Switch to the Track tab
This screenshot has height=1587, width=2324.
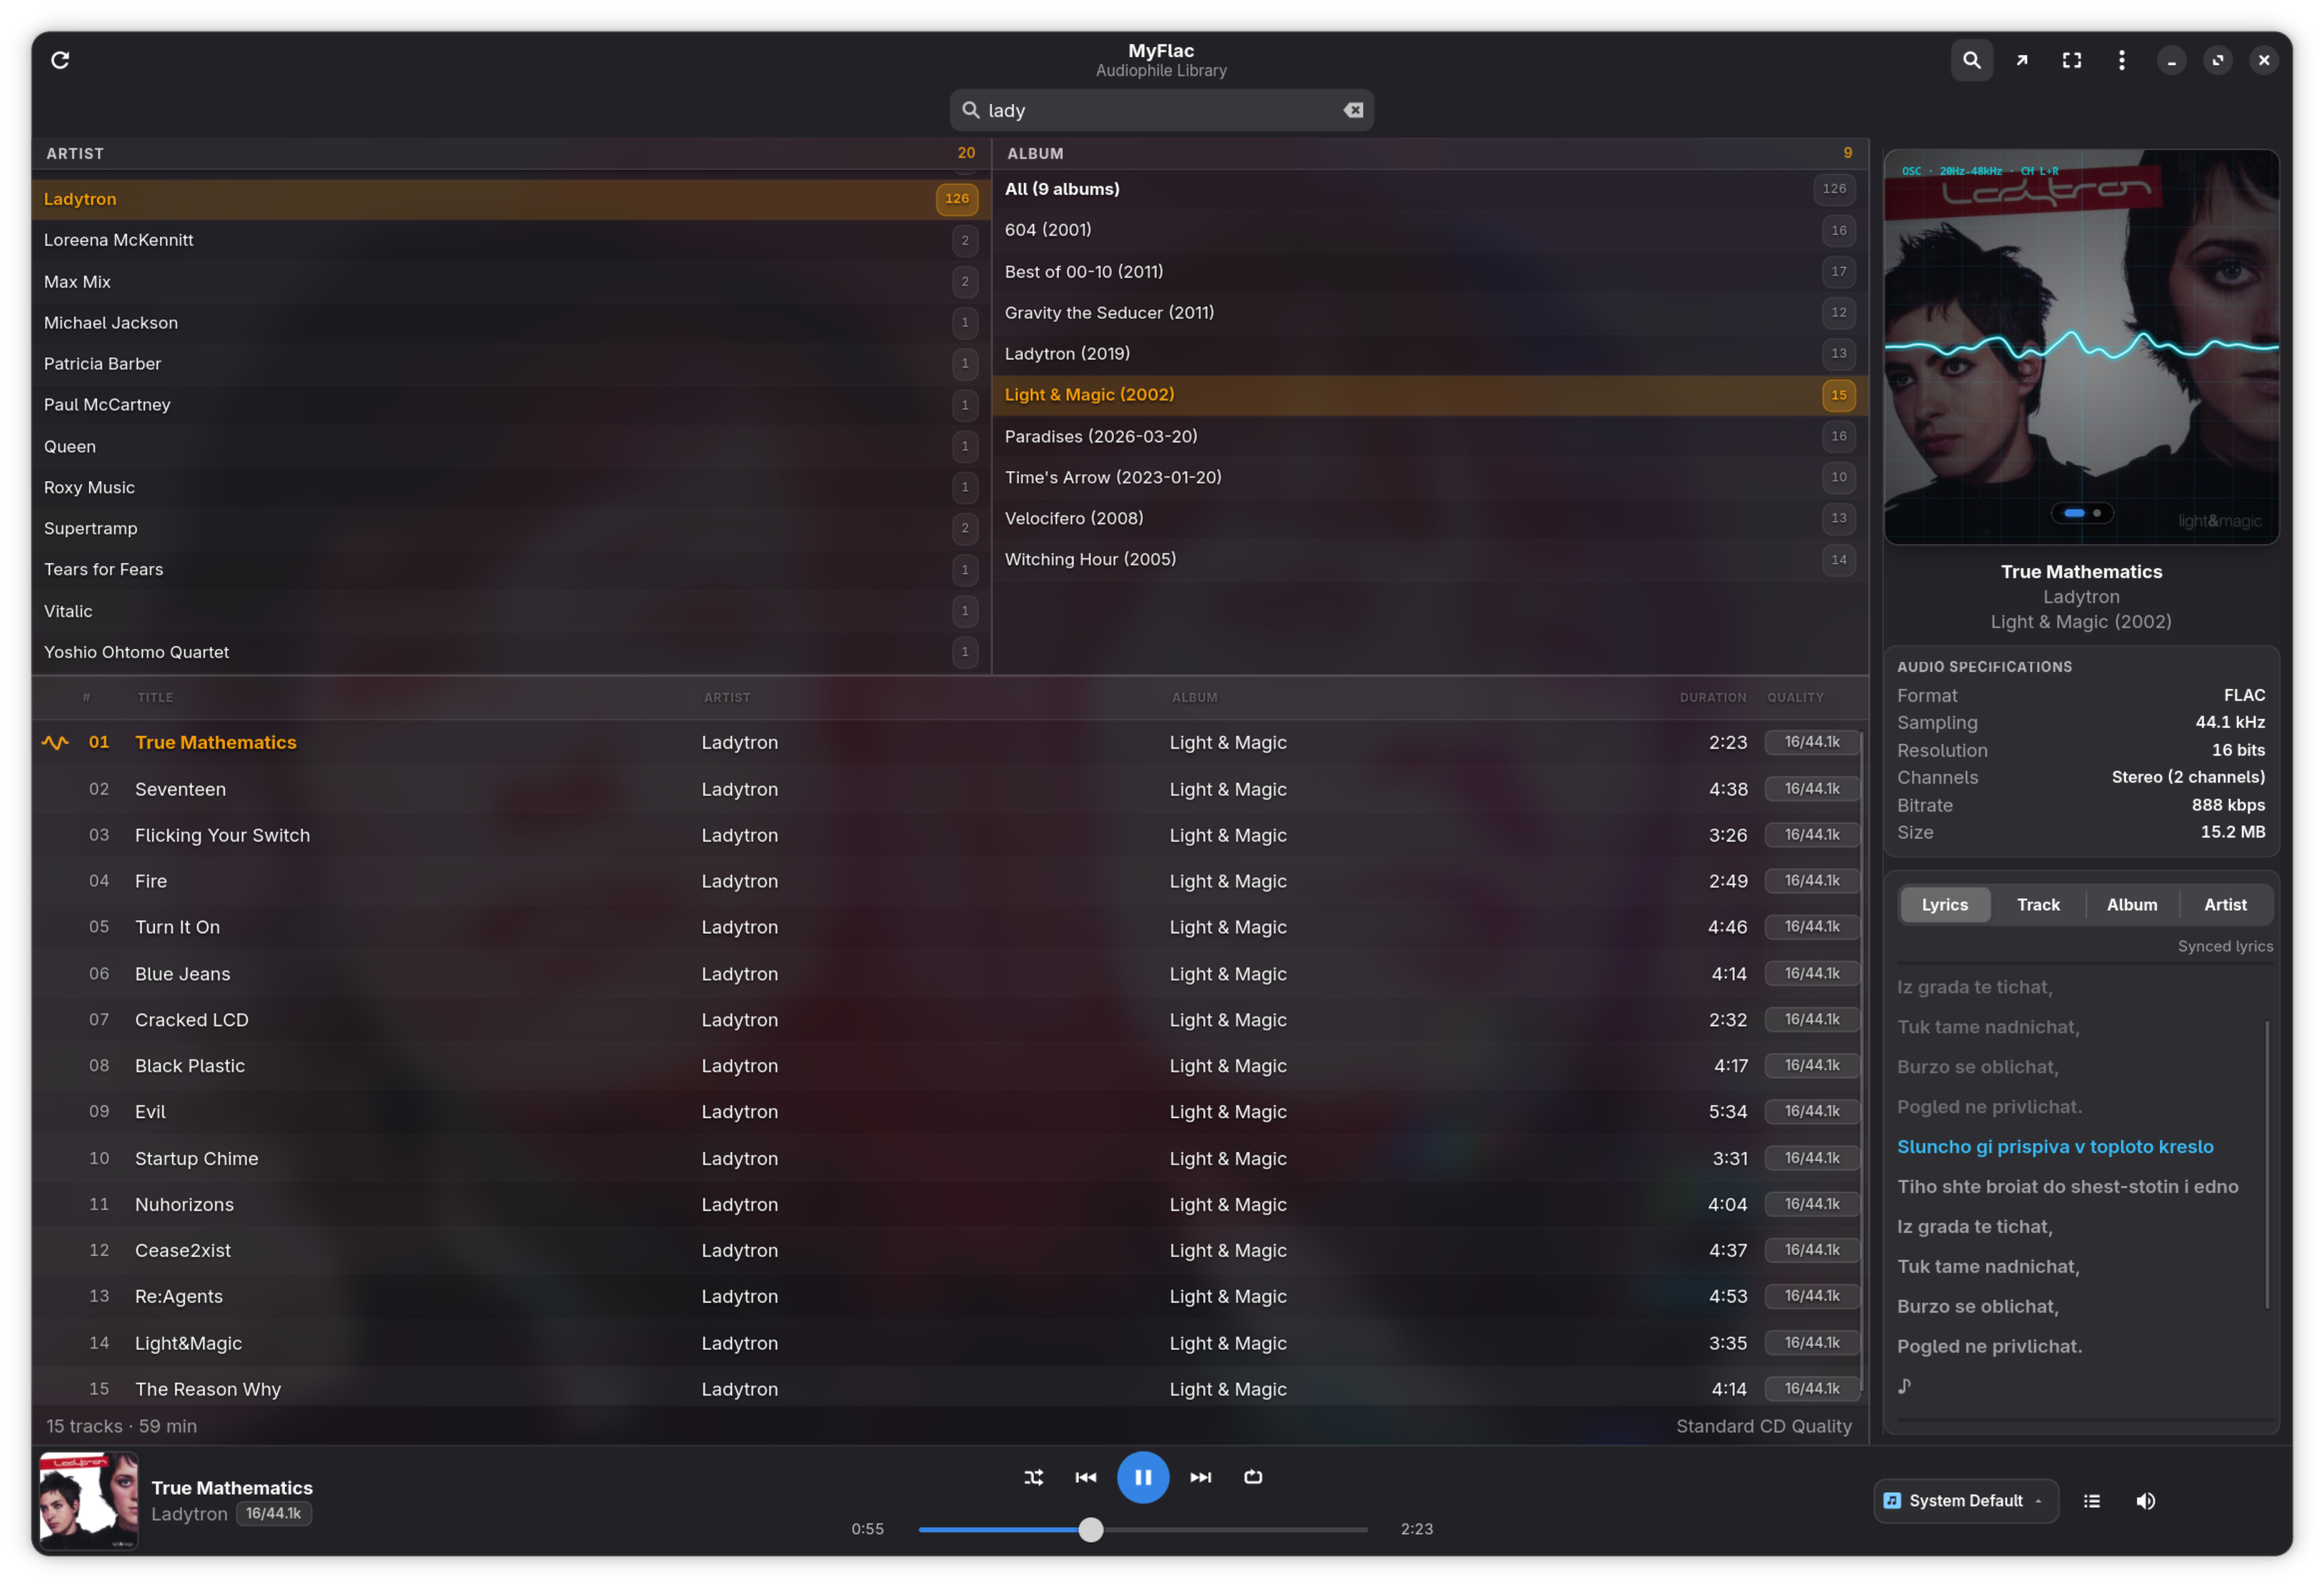[2038, 905]
